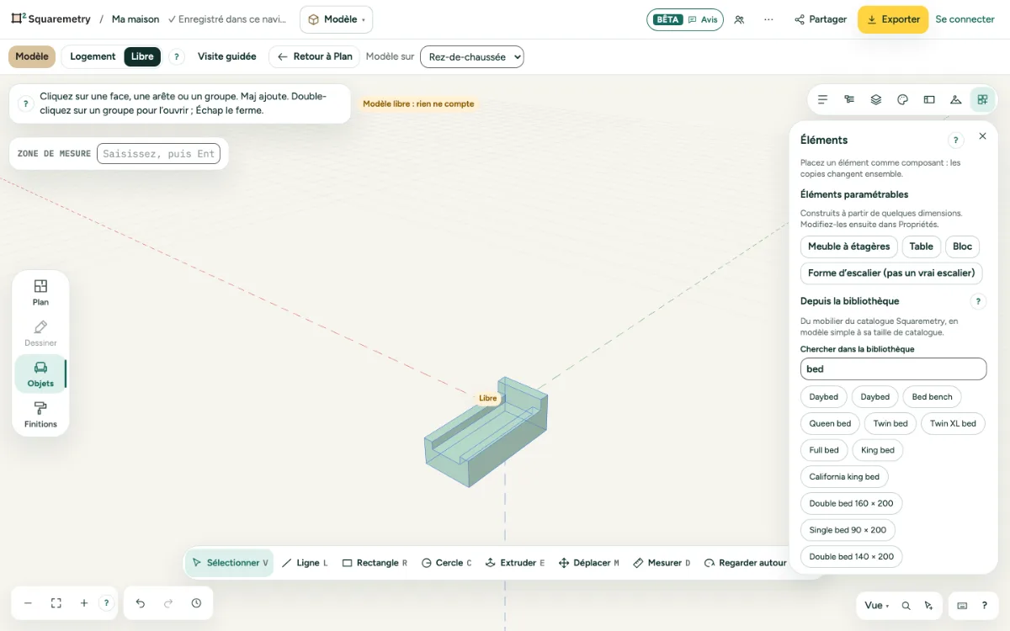Add the Double bed 160 × 200
Viewport: 1010px width, 631px height.
(x=851, y=503)
